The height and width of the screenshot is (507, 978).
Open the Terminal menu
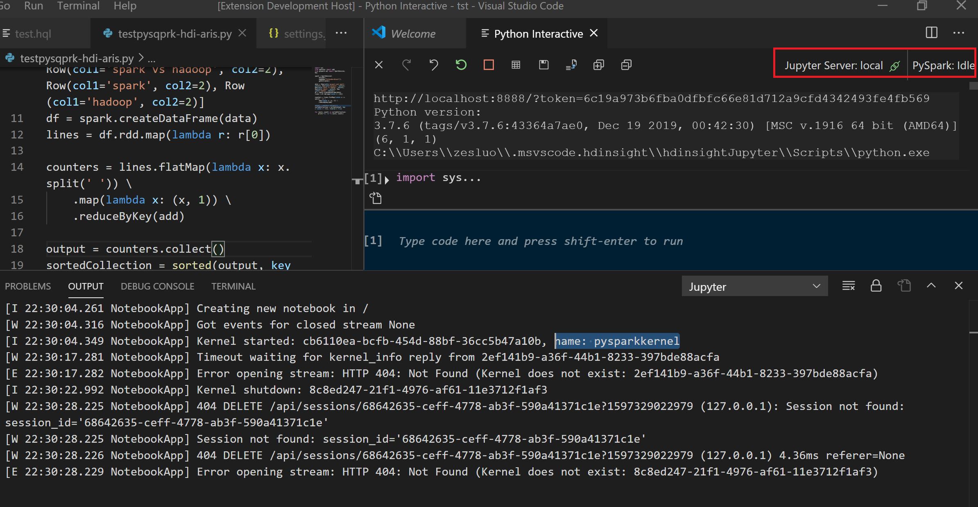(78, 6)
